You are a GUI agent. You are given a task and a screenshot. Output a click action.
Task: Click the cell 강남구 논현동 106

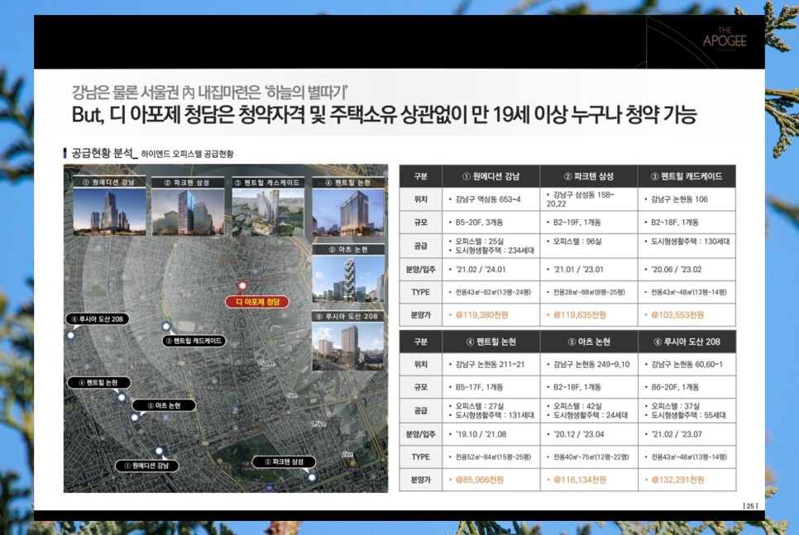click(x=687, y=199)
